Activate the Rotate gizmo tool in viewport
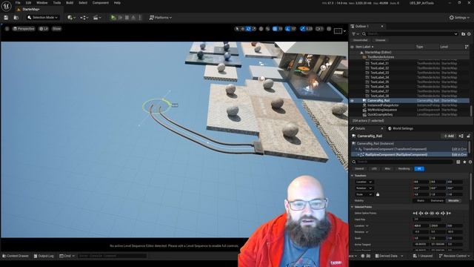The width and height of the screenshot is (474, 267). click(249, 29)
